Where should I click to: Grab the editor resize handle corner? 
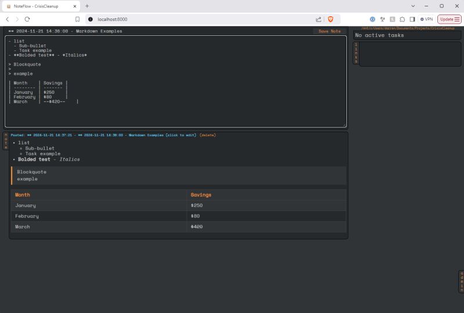click(344, 125)
